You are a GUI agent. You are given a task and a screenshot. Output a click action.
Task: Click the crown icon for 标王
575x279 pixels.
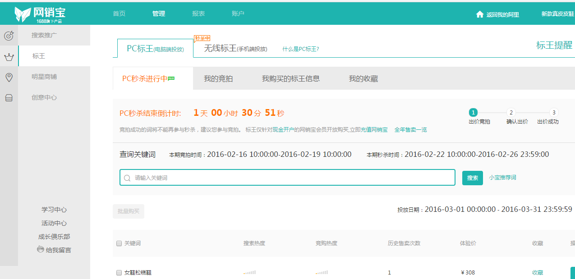click(9, 57)
